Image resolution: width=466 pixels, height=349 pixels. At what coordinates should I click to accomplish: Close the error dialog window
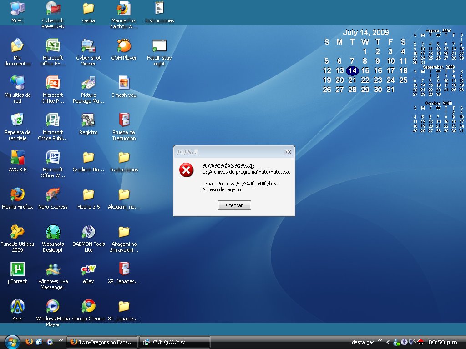(288, 152)
